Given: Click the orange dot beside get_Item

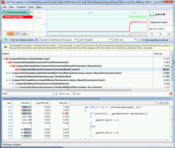Looking at the screenshot, I should (13, 77).
